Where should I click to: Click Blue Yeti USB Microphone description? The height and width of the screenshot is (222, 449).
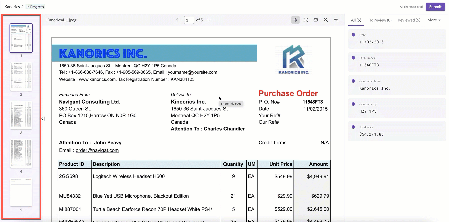(x=141, y=196)
